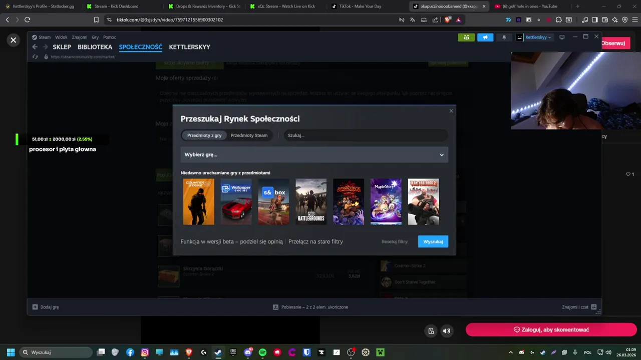Bookmark this page in the address bar
This screenshot has height=360, width=641.
(x=96, y=19)
